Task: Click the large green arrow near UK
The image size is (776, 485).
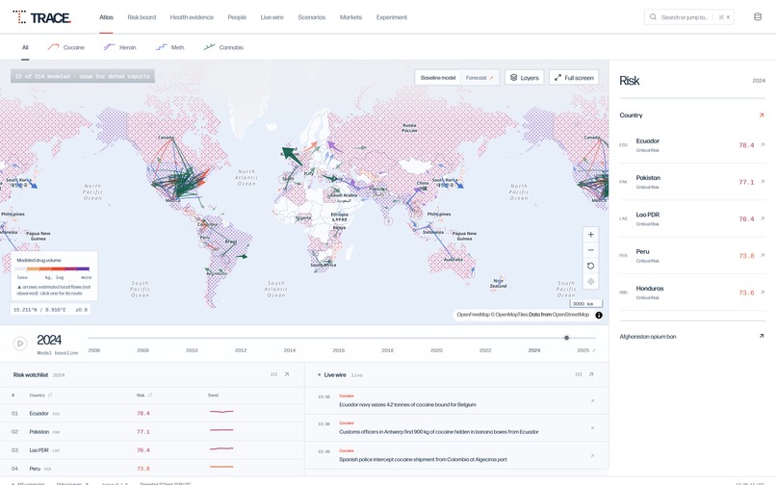Action: click(292, 156)
